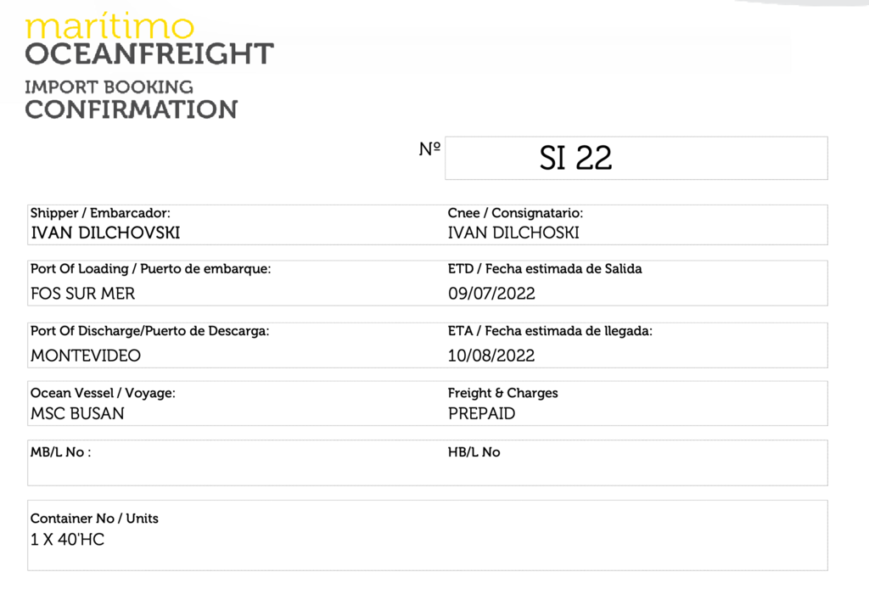Select the port of loading FOS SUR MER
The image size is (869, 600).
coord(82,293)
